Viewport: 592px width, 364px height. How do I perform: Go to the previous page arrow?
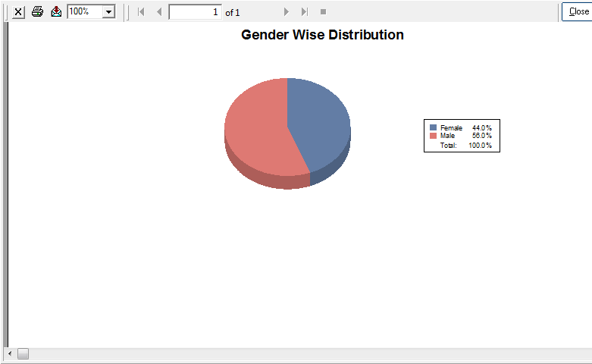pos(158,12)
